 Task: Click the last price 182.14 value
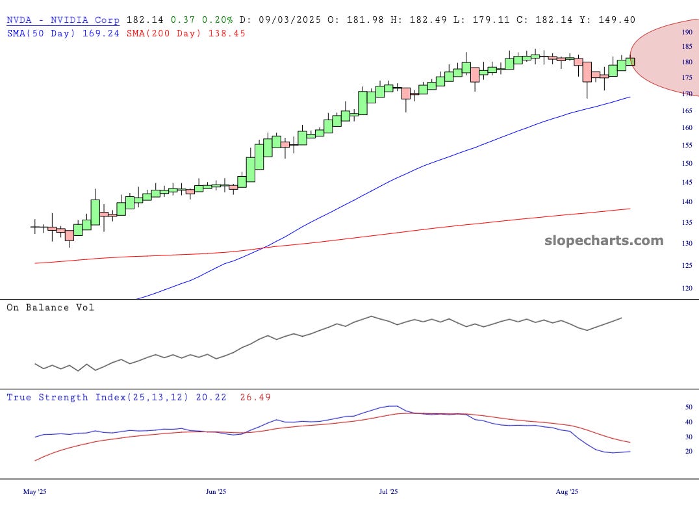145,20
